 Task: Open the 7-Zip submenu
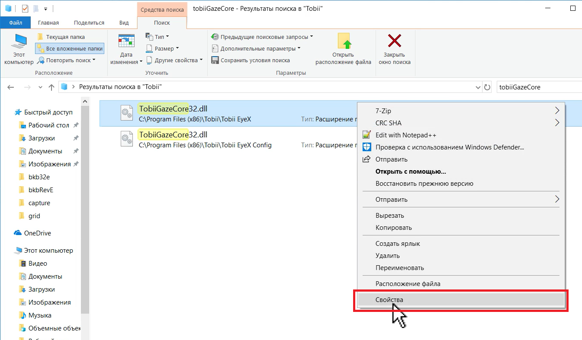[462, 111]
